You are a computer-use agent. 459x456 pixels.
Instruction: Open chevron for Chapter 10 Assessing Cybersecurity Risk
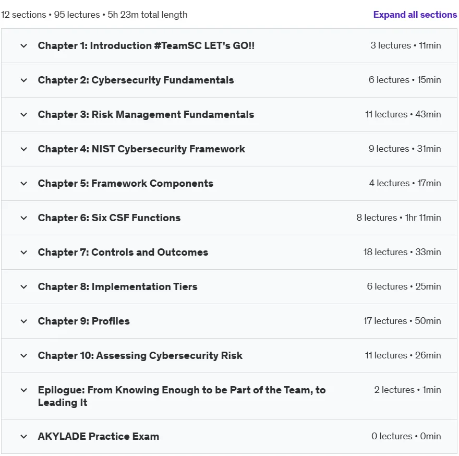[x=23, y=356]
